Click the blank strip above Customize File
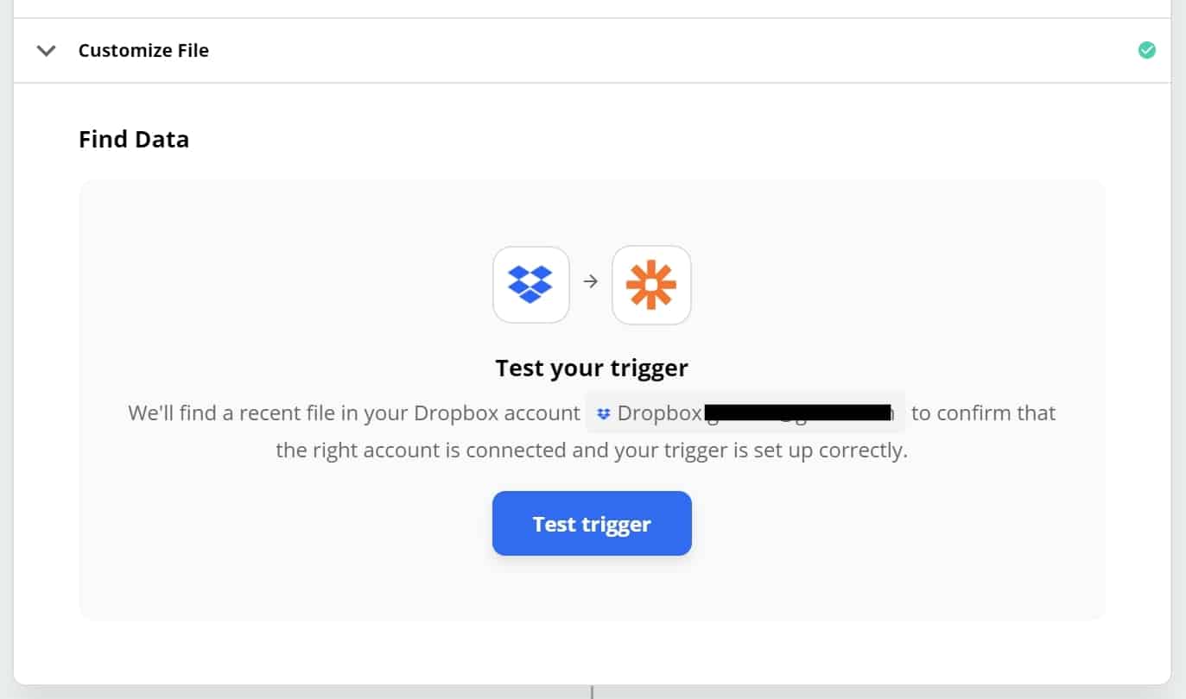 [x=592, y=9]
